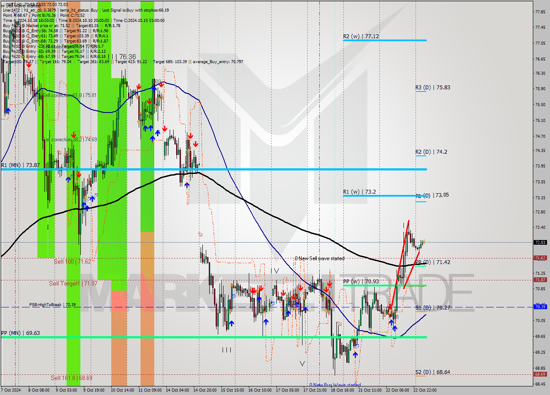Select the Sell Target1 | 71.07 label
This screenshot has width=550, height=395.
click(73, 283)
